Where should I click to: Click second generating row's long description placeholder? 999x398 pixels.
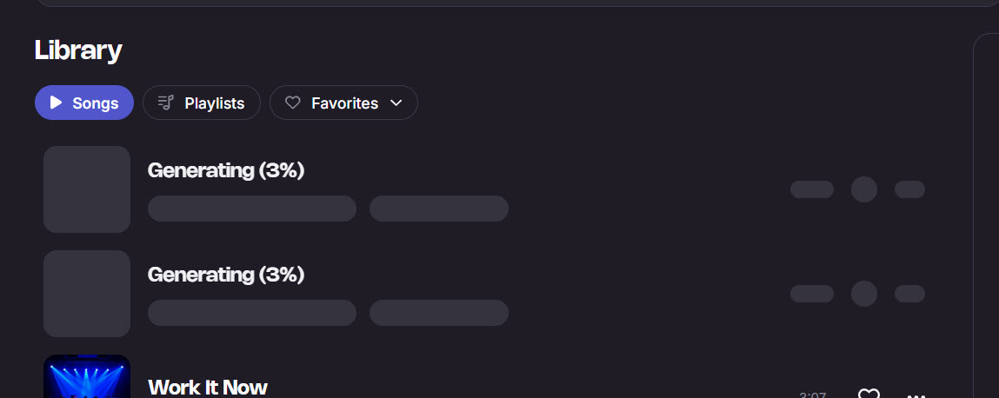click(252, 313)
